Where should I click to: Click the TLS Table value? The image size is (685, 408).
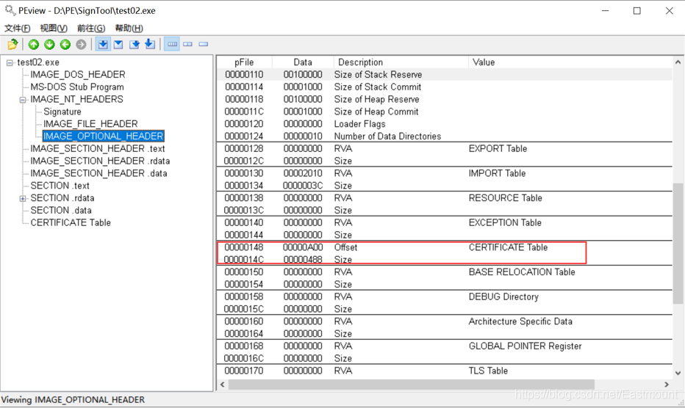pyautogui.click(x=489, y=371)
